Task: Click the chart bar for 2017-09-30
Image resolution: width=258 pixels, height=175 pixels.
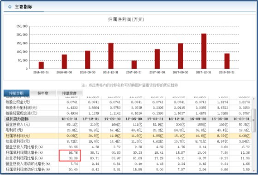Action: tap(180, 56)
